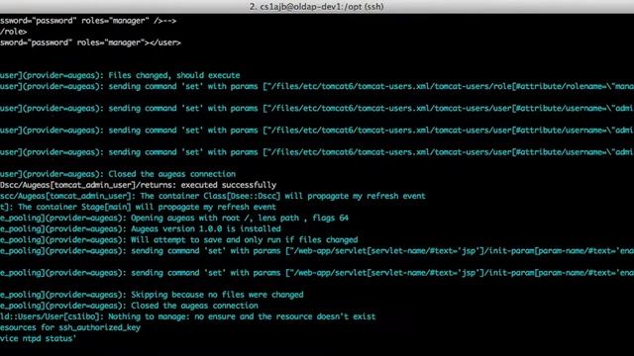The height and width of the screenshot is (356, 634).
Task: Click 'Will attempt to save and only run if files changed'
Action: tap(245, 239)
